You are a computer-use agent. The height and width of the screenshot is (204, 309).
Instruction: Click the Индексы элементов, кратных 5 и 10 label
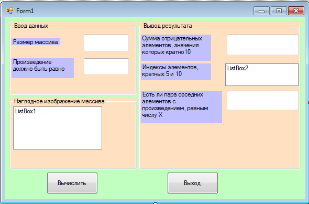point(176,72)
